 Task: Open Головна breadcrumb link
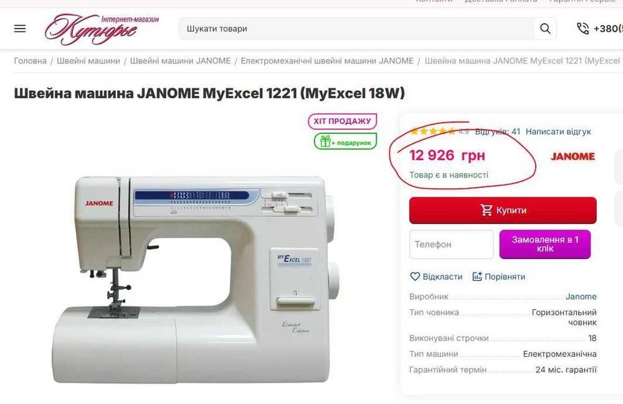[30, 61]
